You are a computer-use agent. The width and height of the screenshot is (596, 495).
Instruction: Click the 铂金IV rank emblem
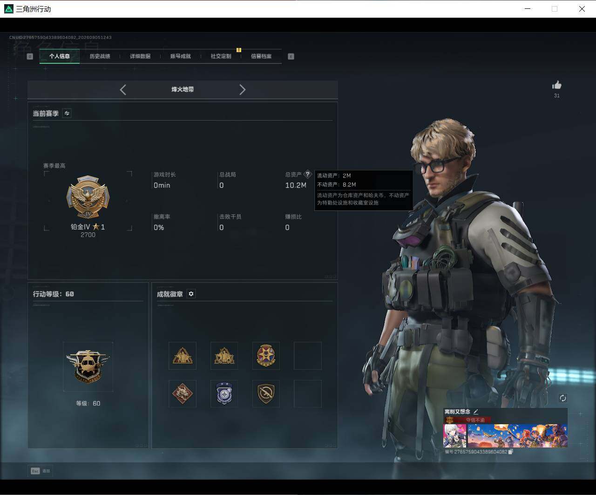coord(88,197)
